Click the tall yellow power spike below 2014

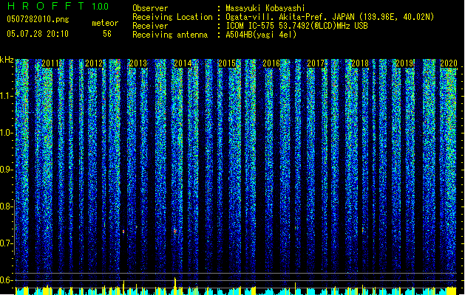coord(175,286)
